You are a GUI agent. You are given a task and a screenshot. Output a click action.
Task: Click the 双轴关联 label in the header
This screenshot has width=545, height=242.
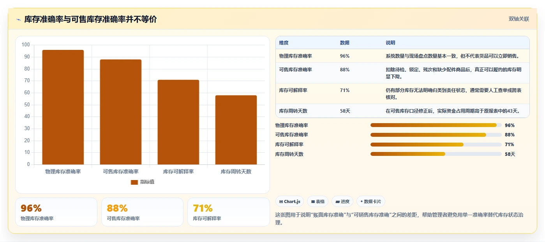[x=519, y=19]
